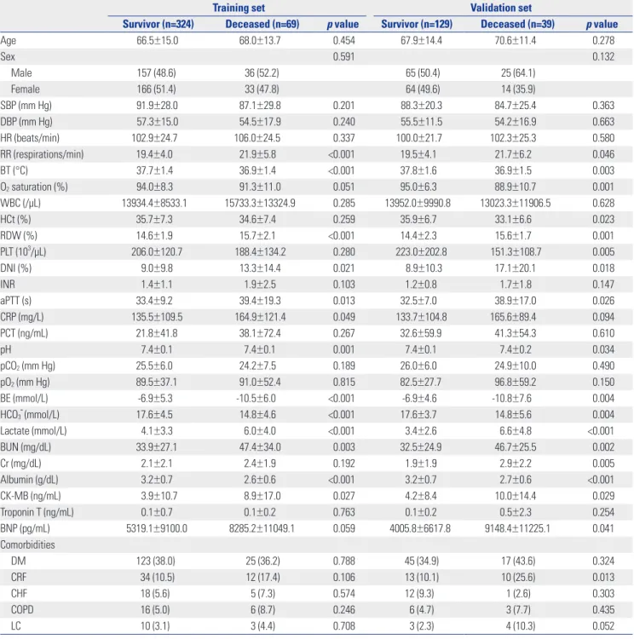Select the 'Lactate (mmol/L)' row label
This screenshot has width=634, height=639.
pos(33,432)
